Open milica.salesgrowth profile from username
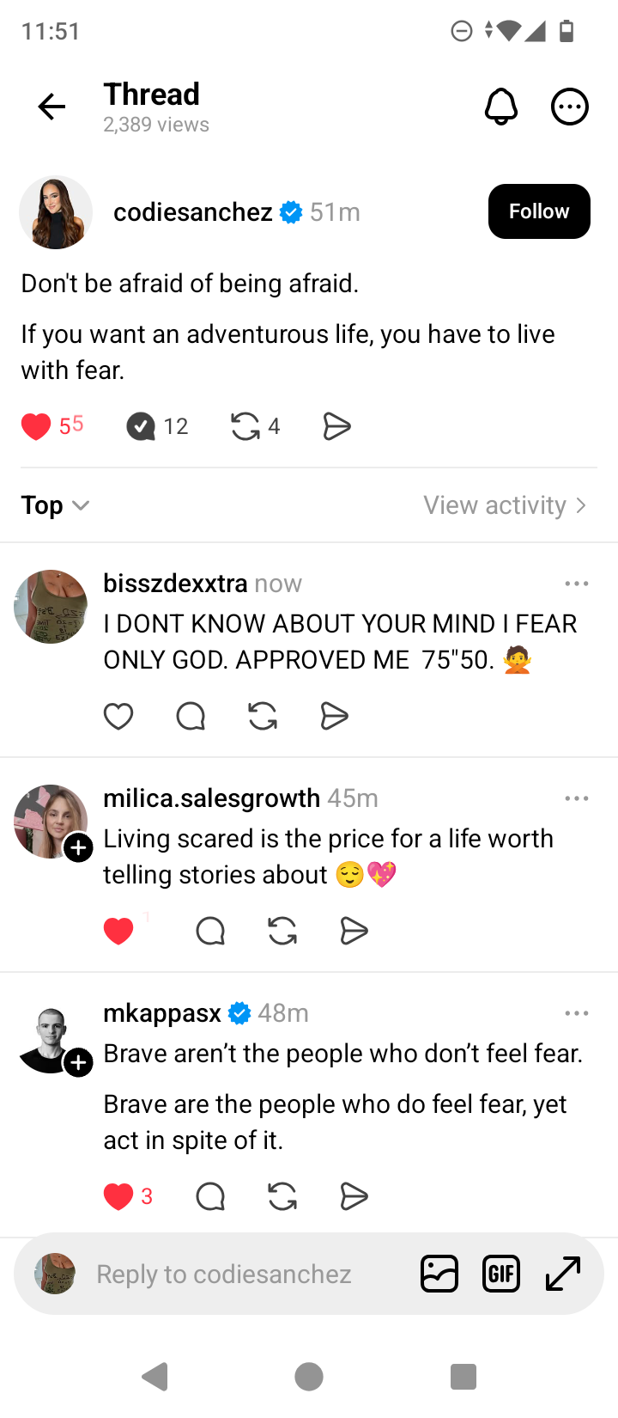This screenshot has height=1418, width=618. [211, 798]
